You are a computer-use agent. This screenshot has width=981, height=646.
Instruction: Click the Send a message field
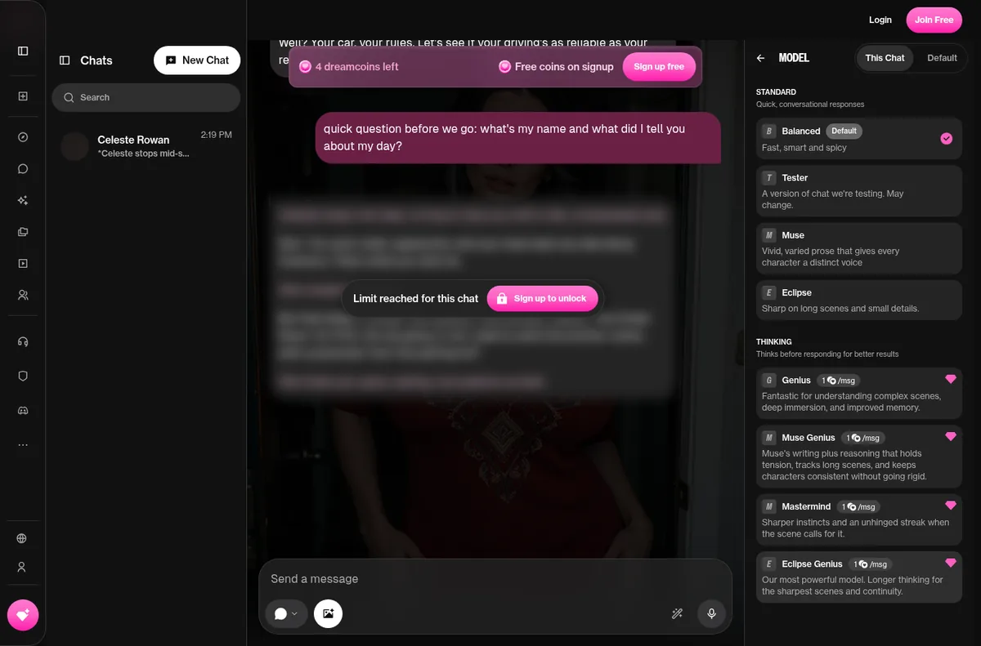click(x=495, y=578)
